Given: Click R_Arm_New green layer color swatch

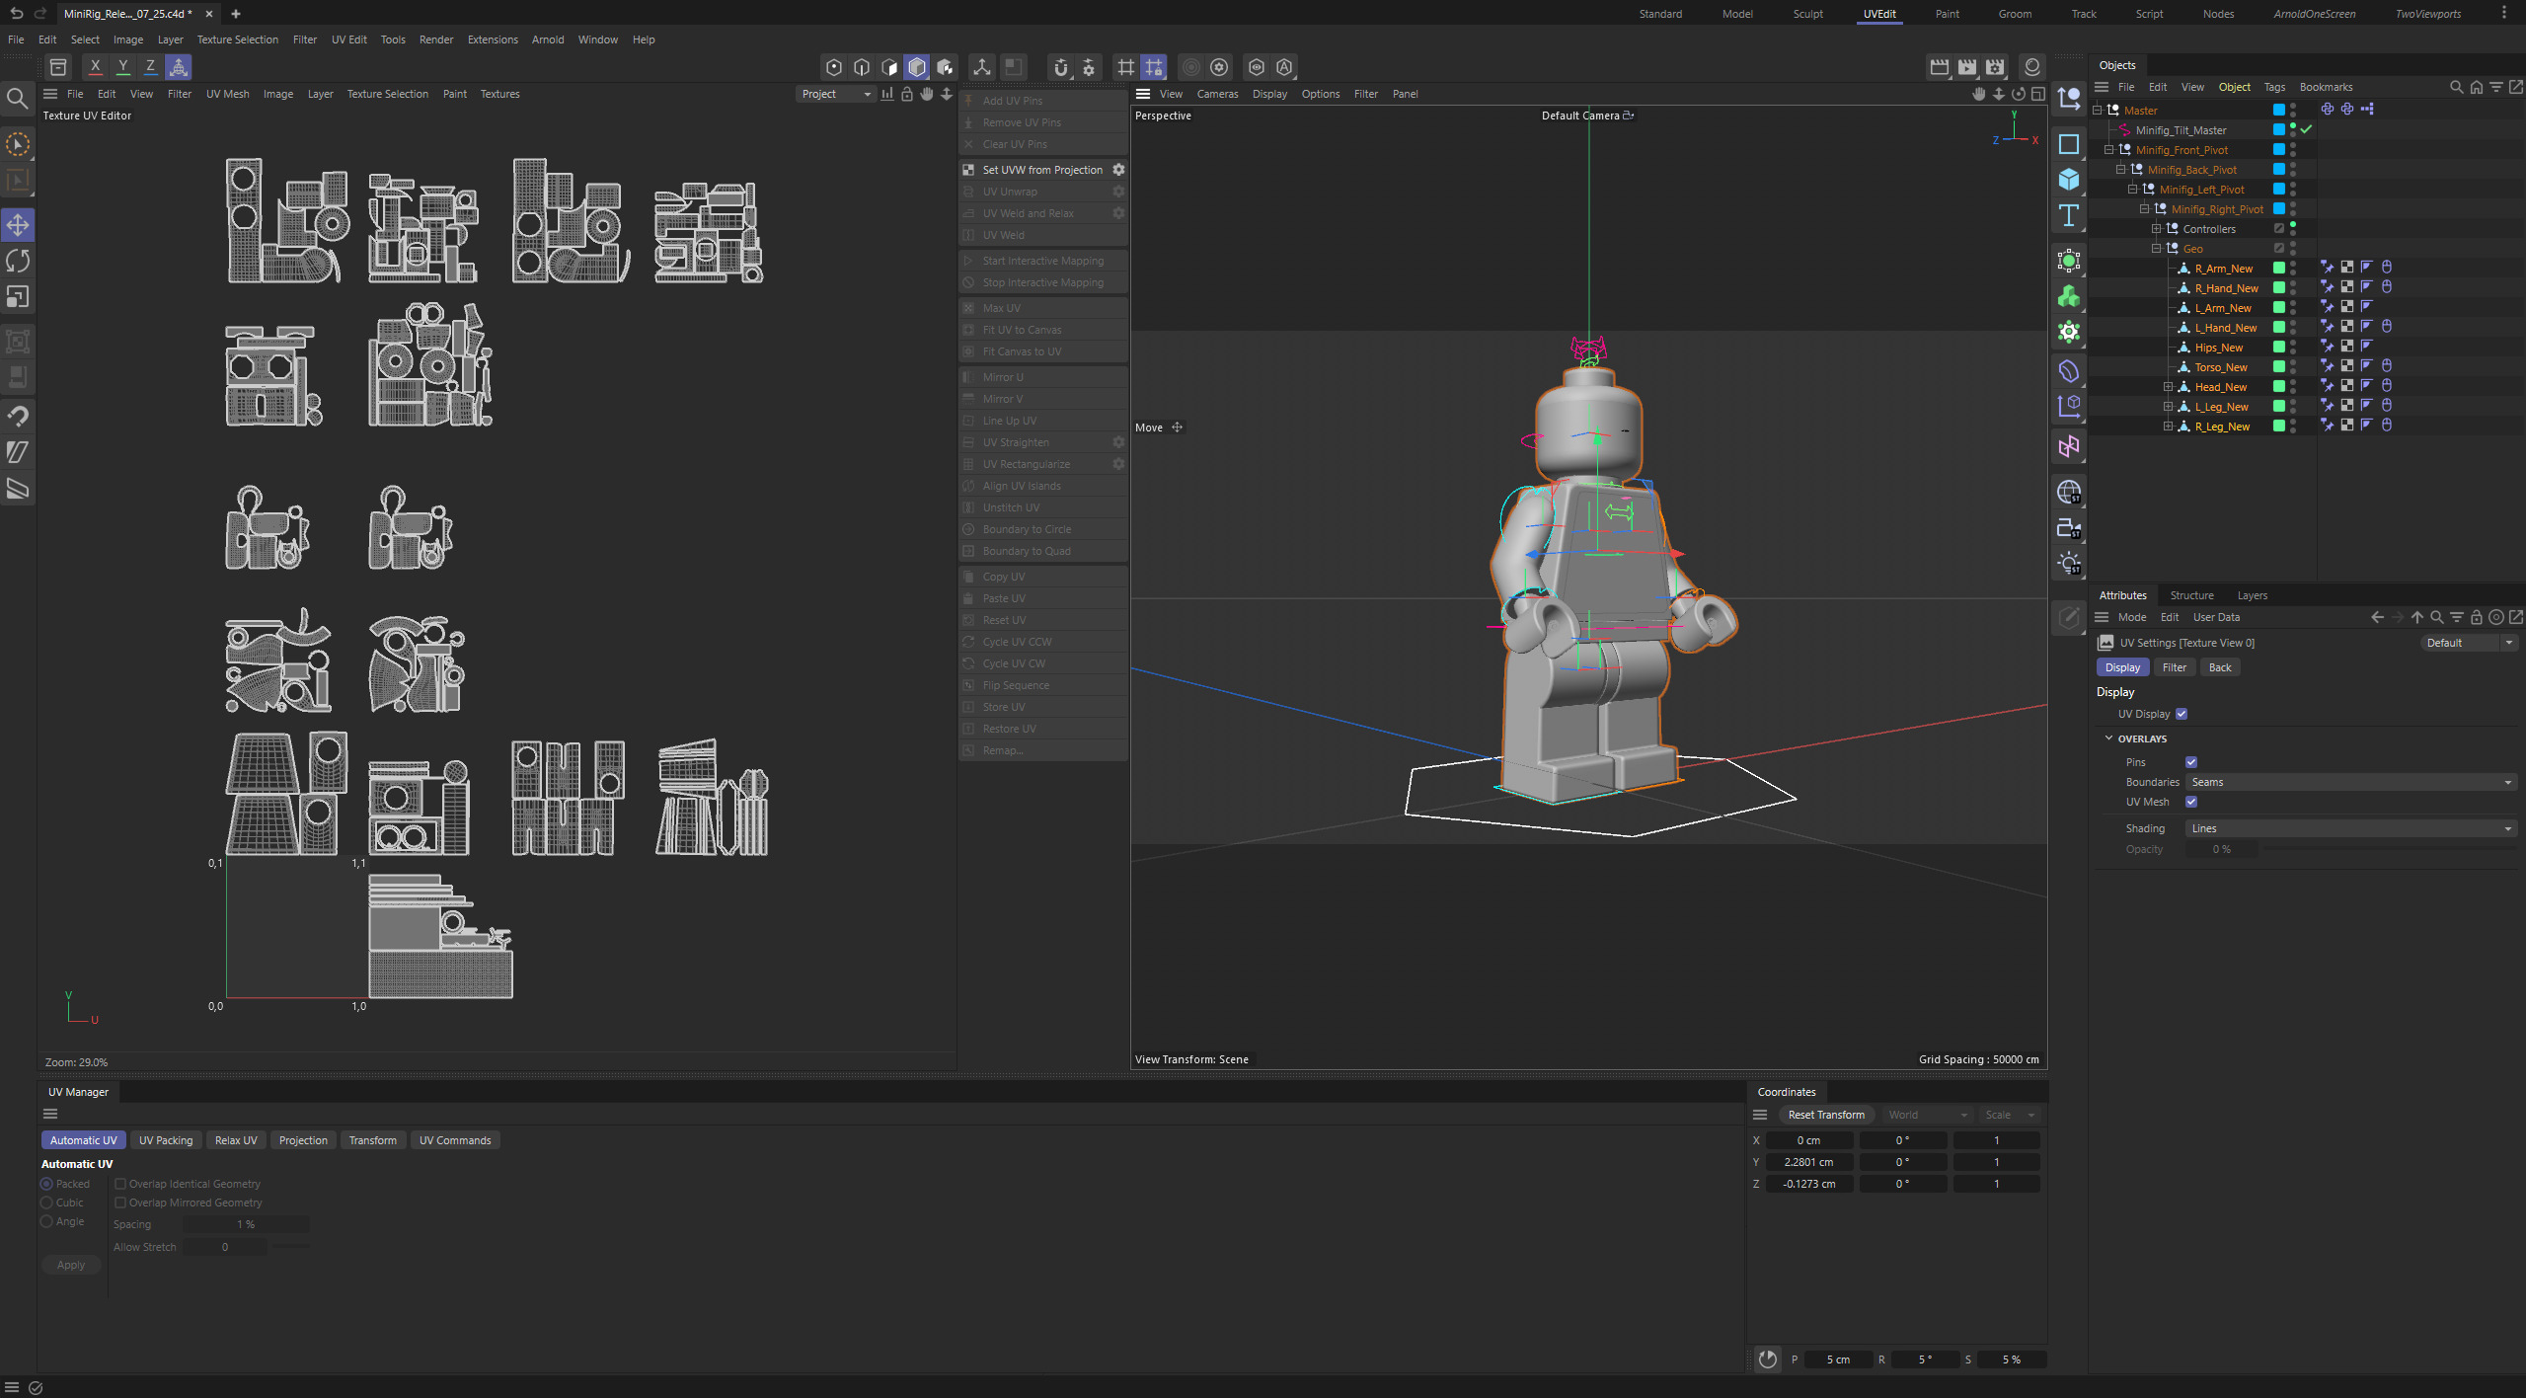Looking at the screenshot, I should [2278, 269].
